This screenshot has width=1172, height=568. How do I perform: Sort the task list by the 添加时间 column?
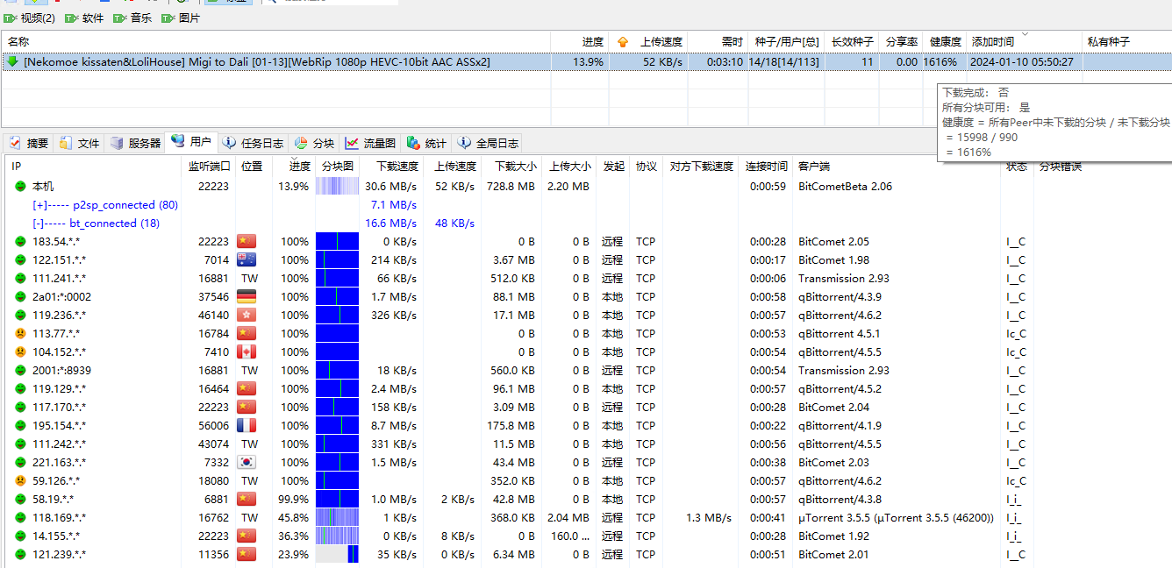click(x=1024, y=41)
